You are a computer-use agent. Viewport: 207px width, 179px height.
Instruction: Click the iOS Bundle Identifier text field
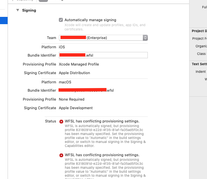[116, 55]
